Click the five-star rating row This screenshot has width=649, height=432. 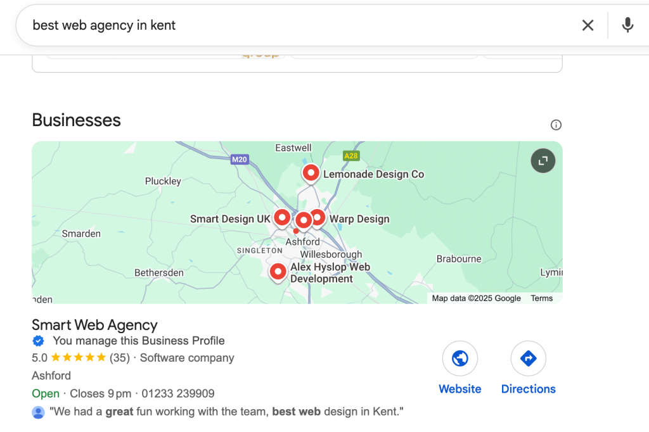tap(78, 358)
